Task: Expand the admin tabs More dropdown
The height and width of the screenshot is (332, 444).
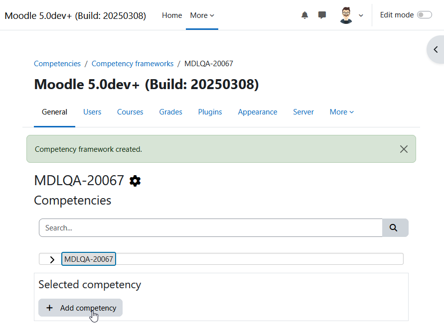Action: pos(341,112)
